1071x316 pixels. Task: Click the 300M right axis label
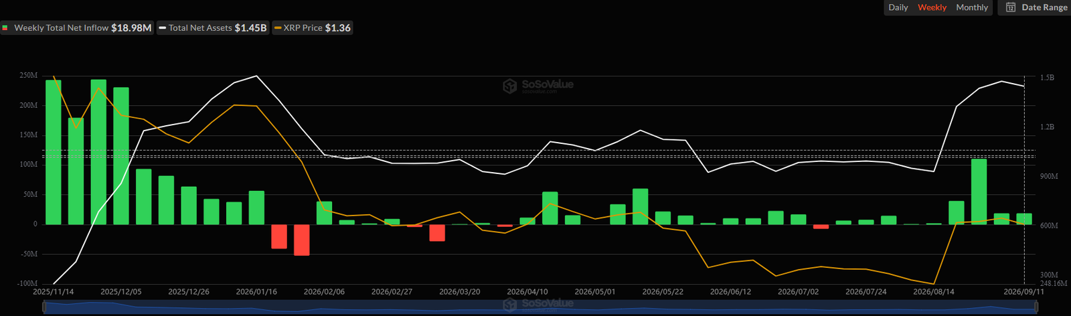pyautogui.click(x=1049, y=275)
